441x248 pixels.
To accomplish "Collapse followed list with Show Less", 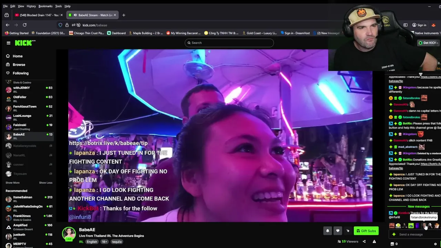I will 45,183.
